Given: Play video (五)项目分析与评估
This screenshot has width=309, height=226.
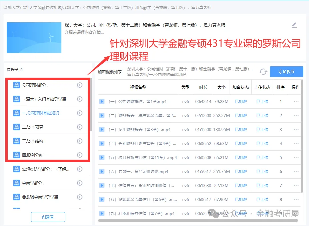Looking at the screenshot, I should pyautogui.click(x=102, y=157).
